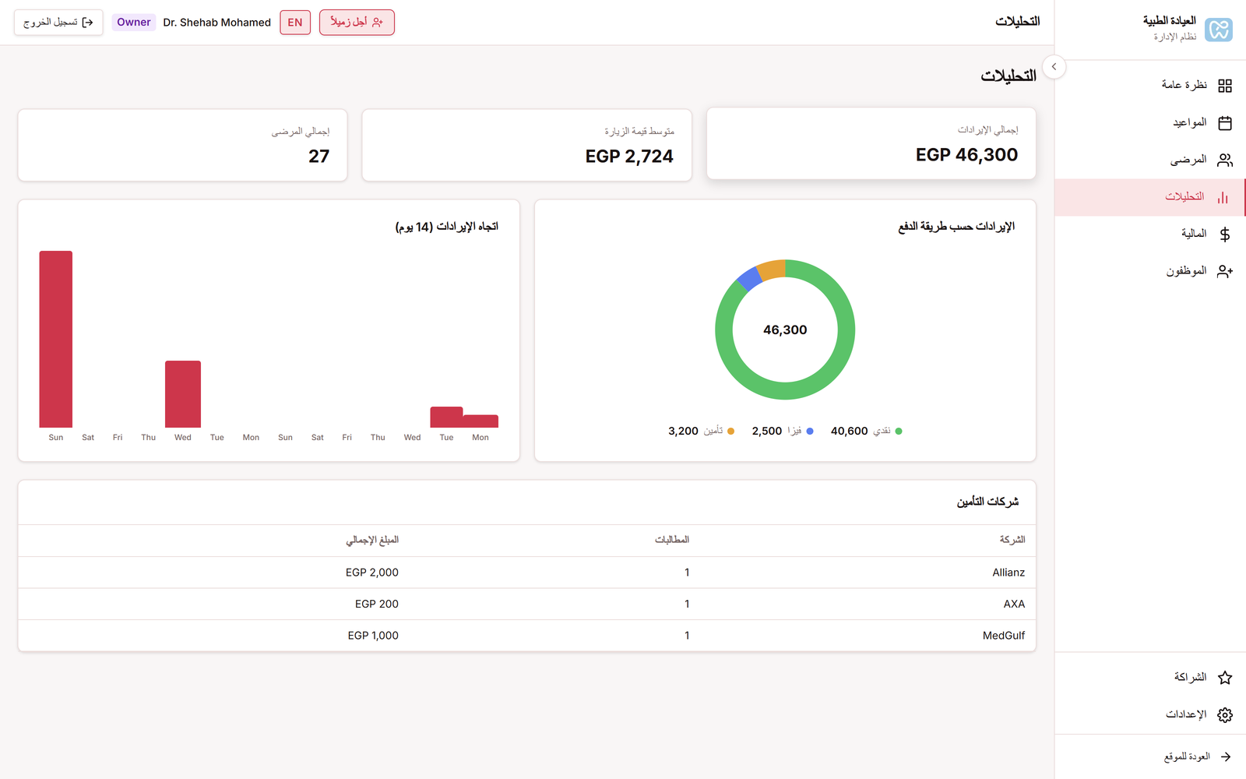This screenshot has height=779, width=1246.
Task: Select the partnership star icon
Action: (x=1225, y=677)
